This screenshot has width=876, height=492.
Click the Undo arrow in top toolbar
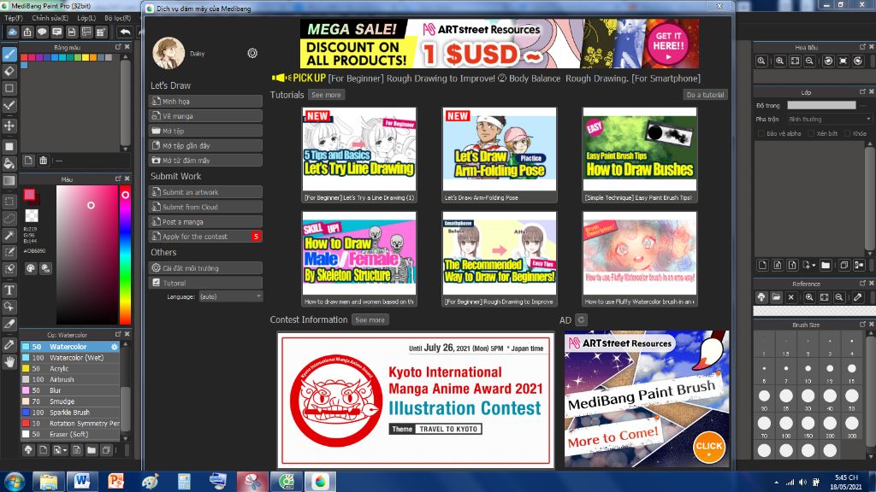click(x=125, y=32)
